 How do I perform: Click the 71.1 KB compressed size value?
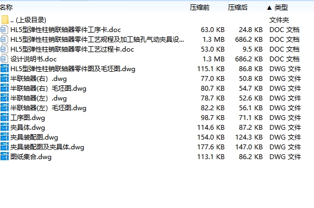click(x=251, y=118)
